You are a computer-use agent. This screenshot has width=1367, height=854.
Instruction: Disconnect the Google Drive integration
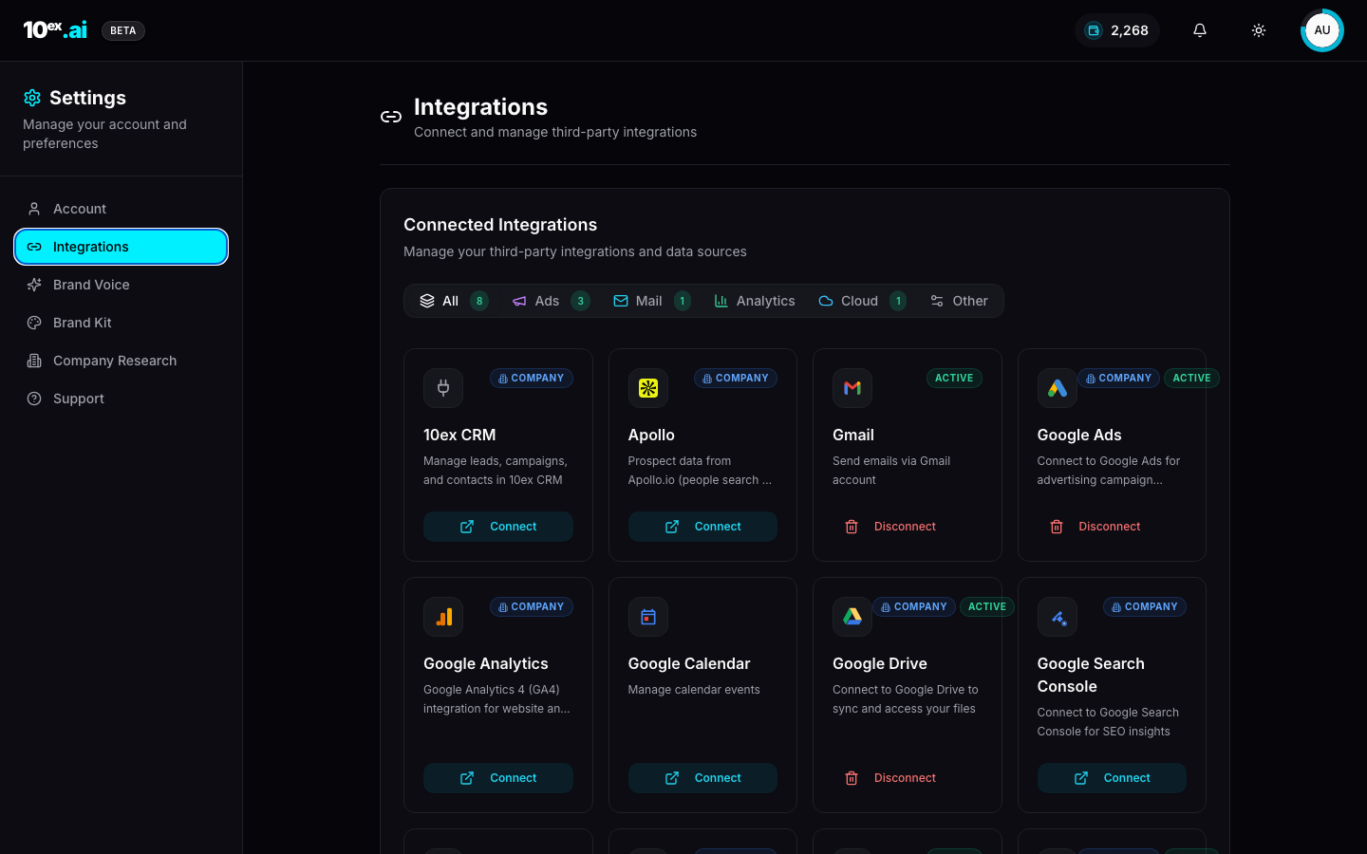click(889, 778)
